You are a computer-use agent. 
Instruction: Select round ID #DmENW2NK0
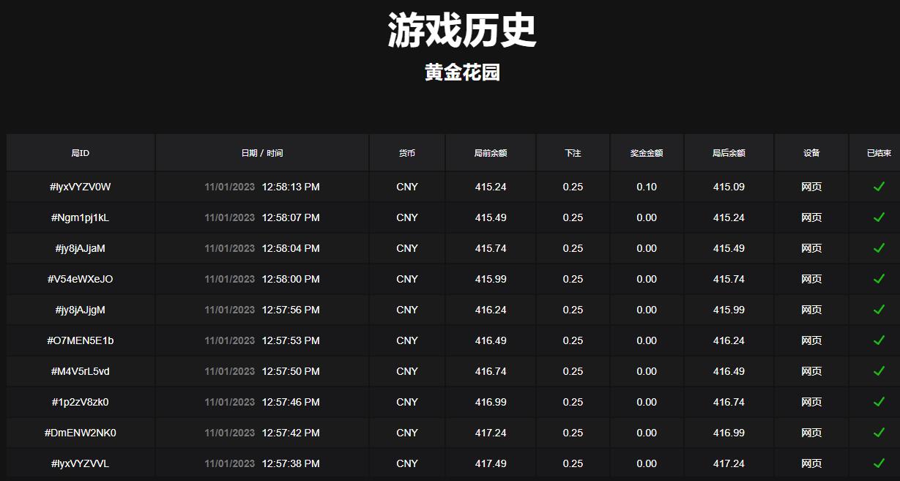tap(81, 433)
